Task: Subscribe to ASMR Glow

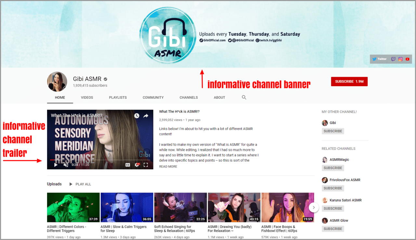Action: [333, 229]
